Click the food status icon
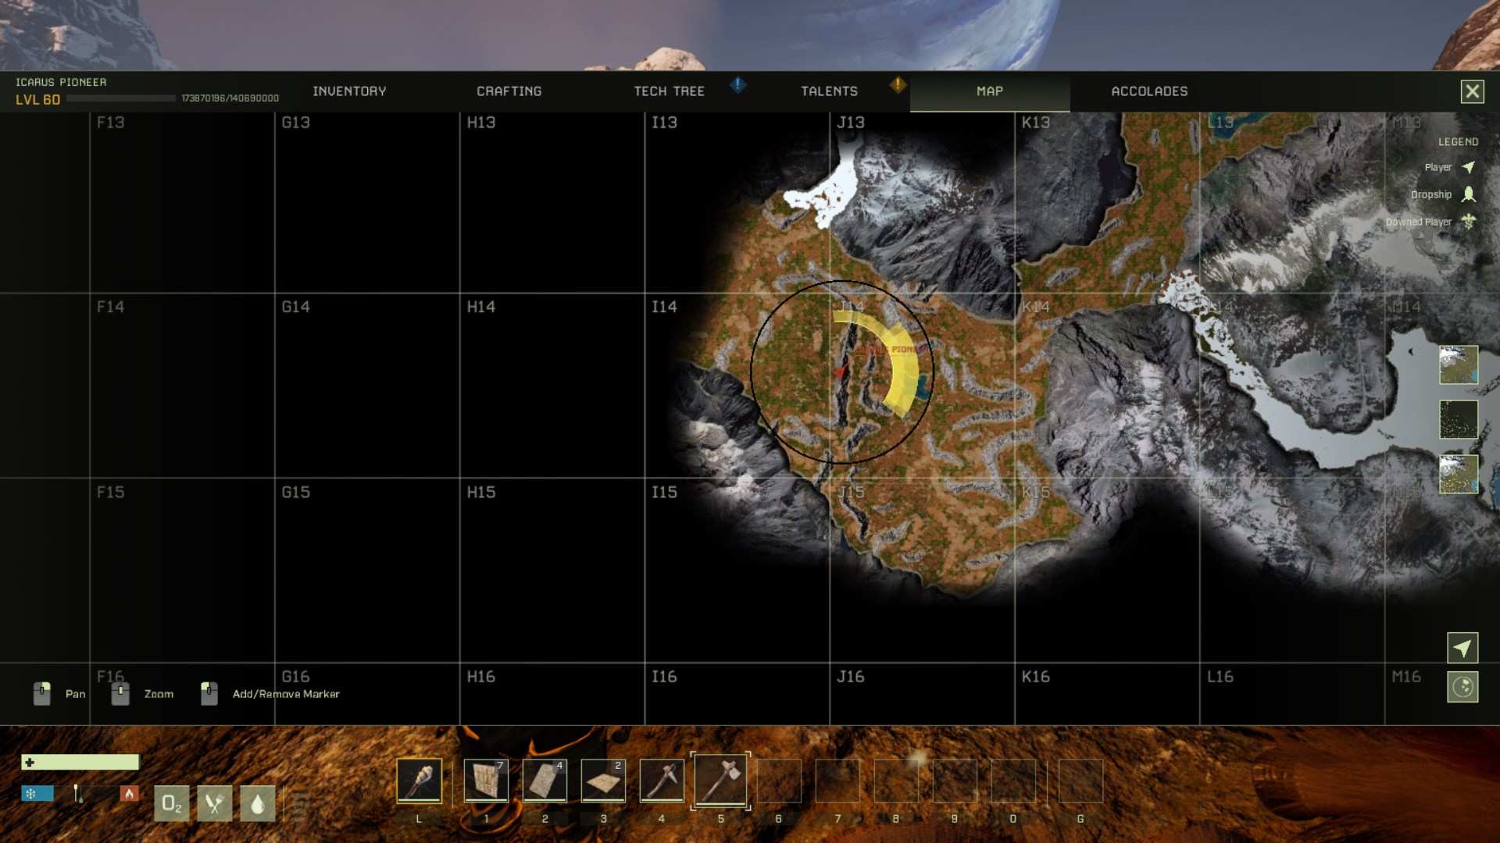1500x843 pixels. tap(214, 803)
